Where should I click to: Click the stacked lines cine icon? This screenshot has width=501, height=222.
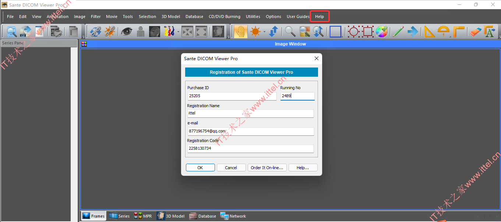[140, 32]
